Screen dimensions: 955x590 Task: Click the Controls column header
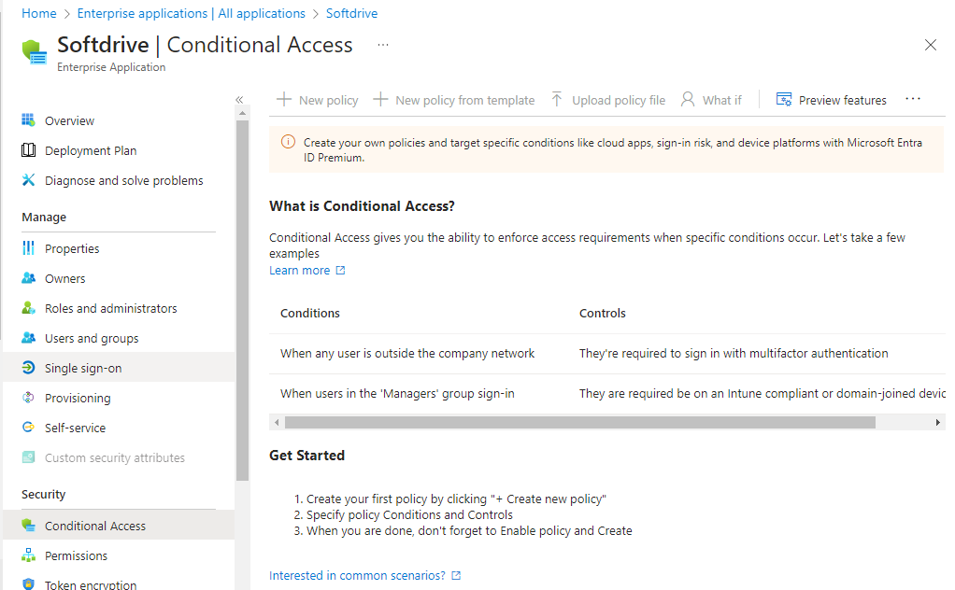tap(602, 314)
